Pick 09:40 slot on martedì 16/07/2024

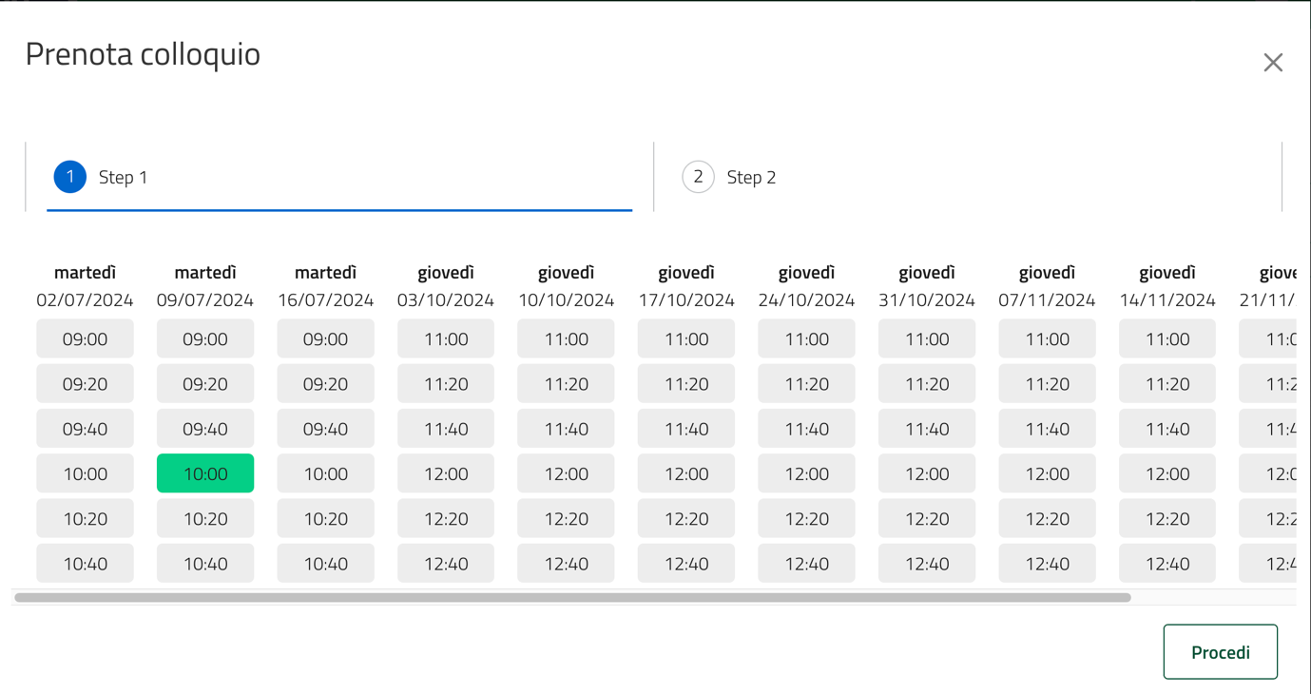325,429
